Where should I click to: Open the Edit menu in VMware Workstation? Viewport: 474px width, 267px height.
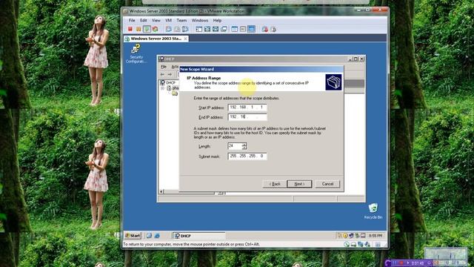(x=143, y=20)
